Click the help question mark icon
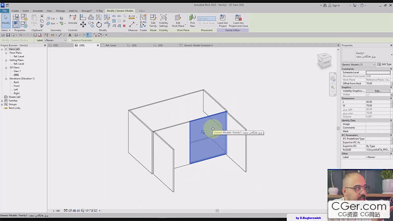The image size is (393, 221). (362, 5)
